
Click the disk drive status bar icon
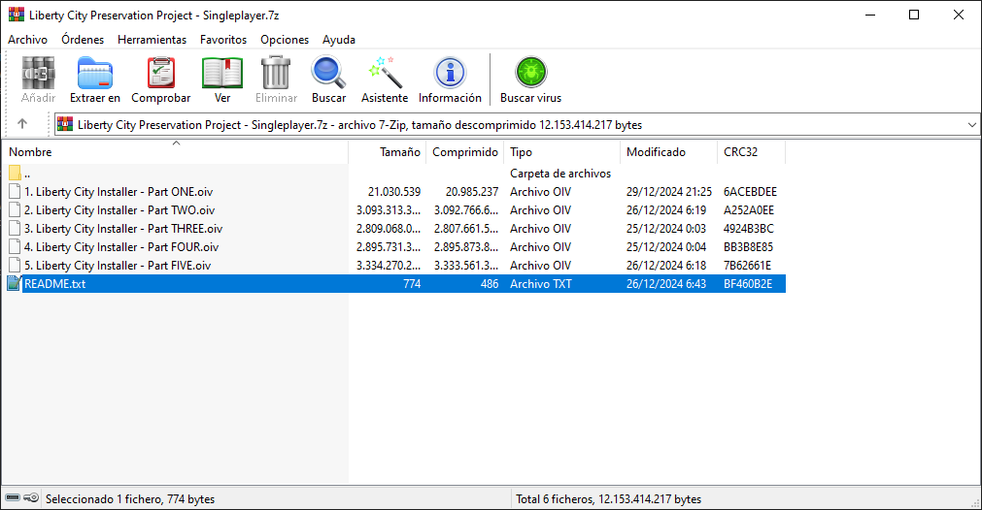point(13,498)
